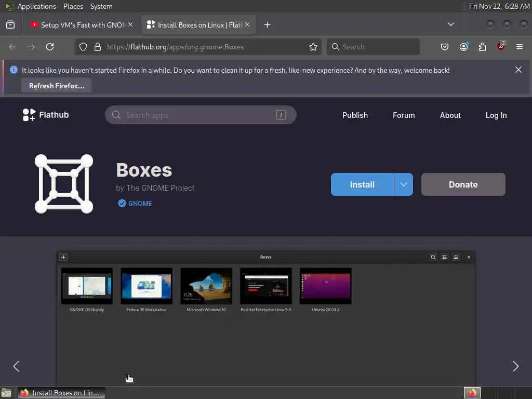Click the browser forward arrow
Viewport: 532px width, 399px height.
click(31, 47)
